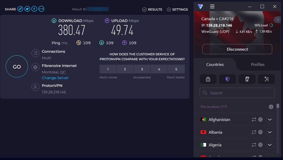This screenshot has height=160, width=283.
Task: Click the user icon beside ProtonVPN
Action: (x=35, y=87)
